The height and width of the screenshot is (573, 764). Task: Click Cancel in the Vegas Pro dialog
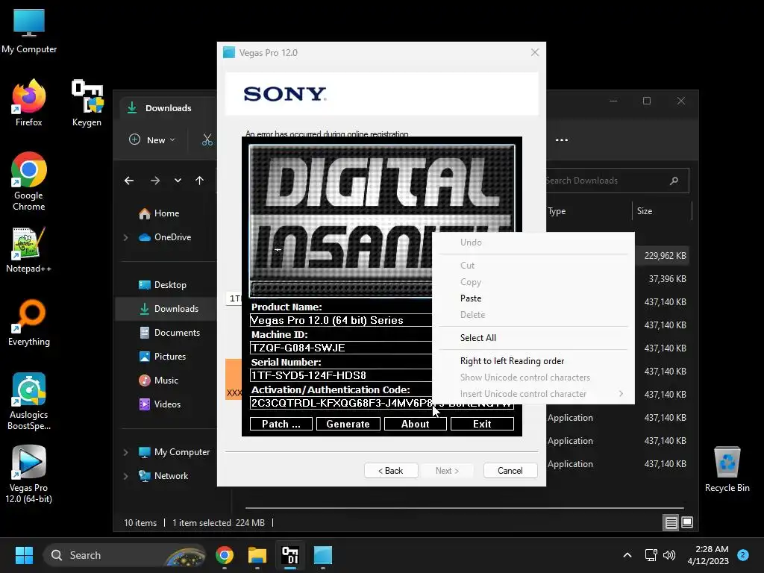pyautogui.click(x=510, y=471)
